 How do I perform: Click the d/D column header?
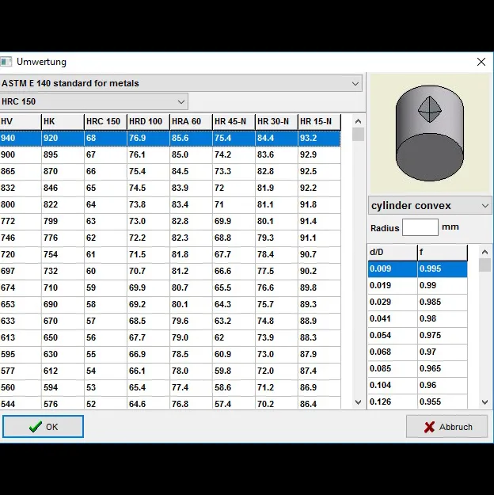tap(392, 253)
